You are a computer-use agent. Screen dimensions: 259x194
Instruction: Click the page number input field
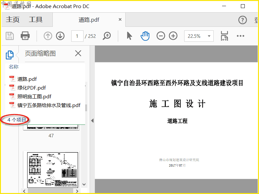(x=77, y=36)
